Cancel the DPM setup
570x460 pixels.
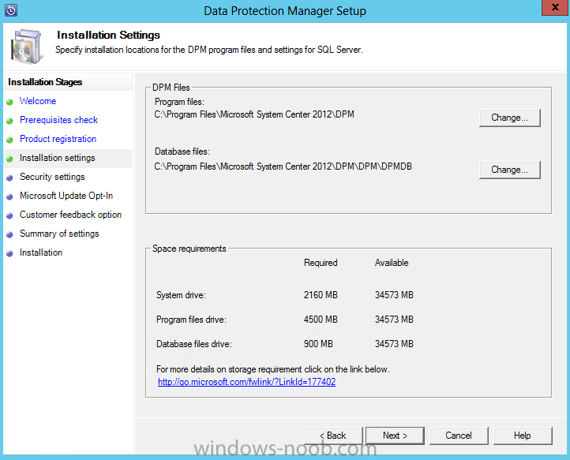coord(459,436)
